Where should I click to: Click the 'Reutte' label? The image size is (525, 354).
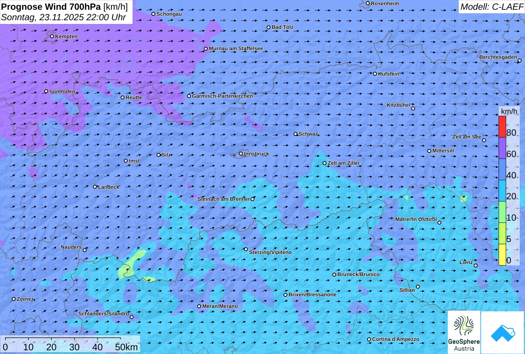coord(134,97)
